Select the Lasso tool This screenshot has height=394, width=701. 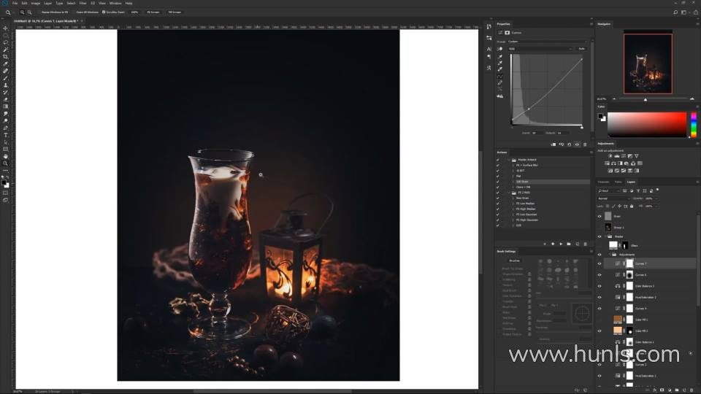coord(5,42)
